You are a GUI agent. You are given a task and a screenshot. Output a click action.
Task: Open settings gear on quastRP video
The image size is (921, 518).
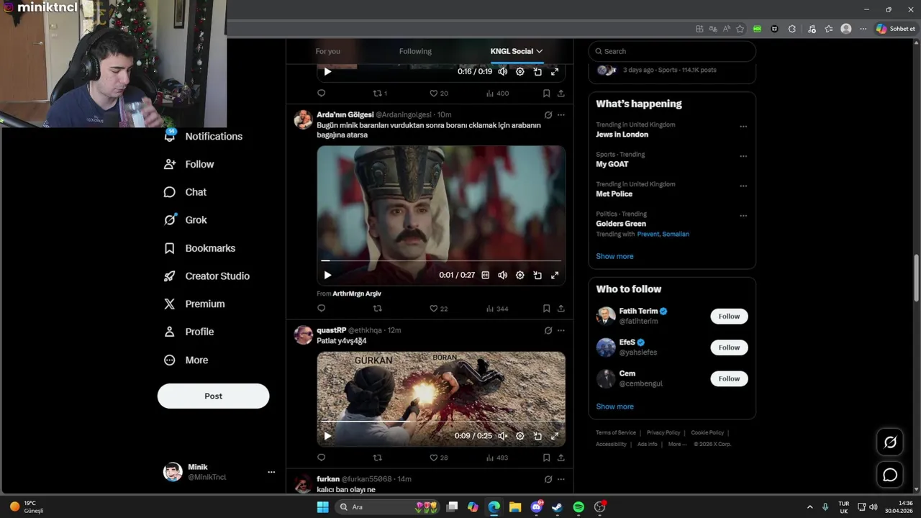click(x=520, y=436)
